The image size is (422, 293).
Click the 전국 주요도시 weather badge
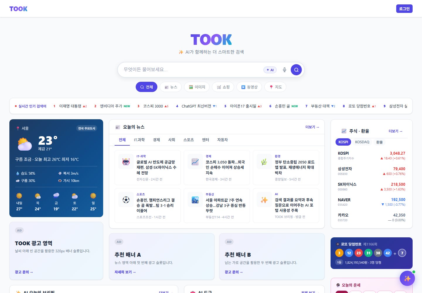coord(87,128)
